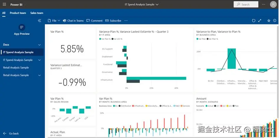
Task: Click the Amount chart title
Action: pos(201,99)
